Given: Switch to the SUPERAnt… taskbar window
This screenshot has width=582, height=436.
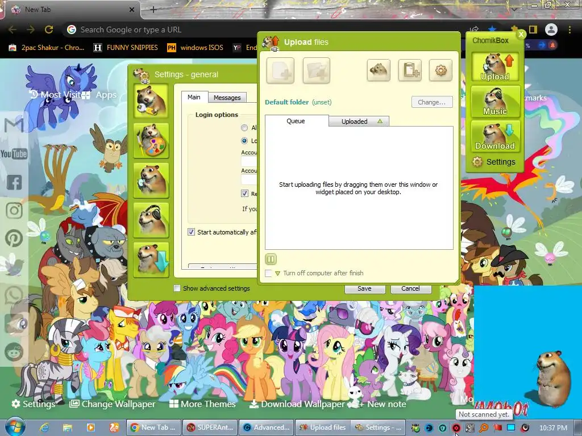Looking at the screenshot, I should click(210, 427).
